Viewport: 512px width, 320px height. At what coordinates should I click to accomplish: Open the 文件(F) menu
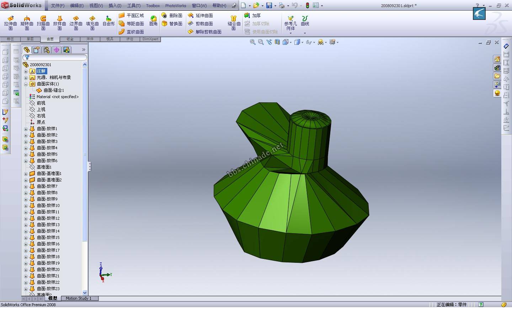[x=58, y=5]
